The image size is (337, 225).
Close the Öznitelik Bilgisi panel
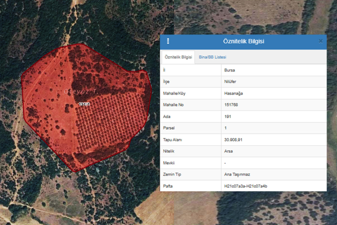pyautogui.click(x=320, y=41)
